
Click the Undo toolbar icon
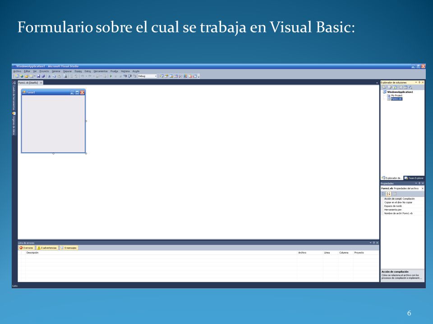click(x=82, y=76)
